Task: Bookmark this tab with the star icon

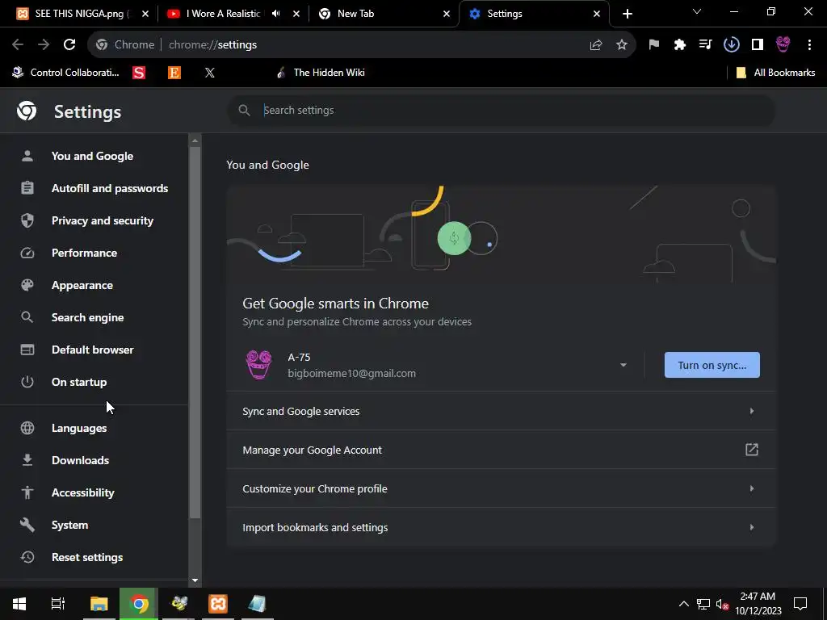Action: tap(622, 45)
